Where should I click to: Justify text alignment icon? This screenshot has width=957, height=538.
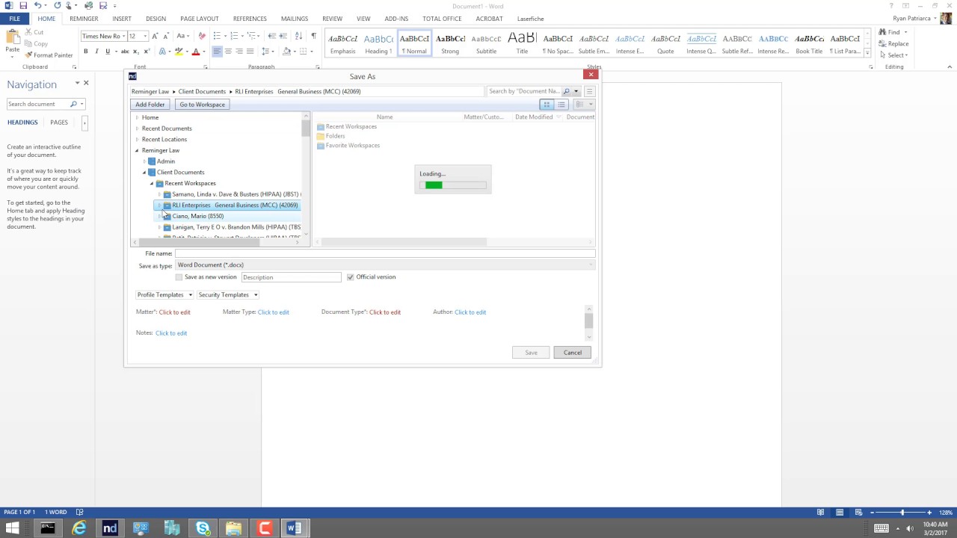(250, 52)
